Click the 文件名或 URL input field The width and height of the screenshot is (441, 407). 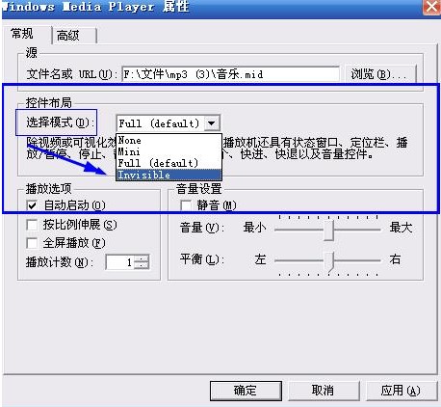pyautogui.click(x=230, y=74)
